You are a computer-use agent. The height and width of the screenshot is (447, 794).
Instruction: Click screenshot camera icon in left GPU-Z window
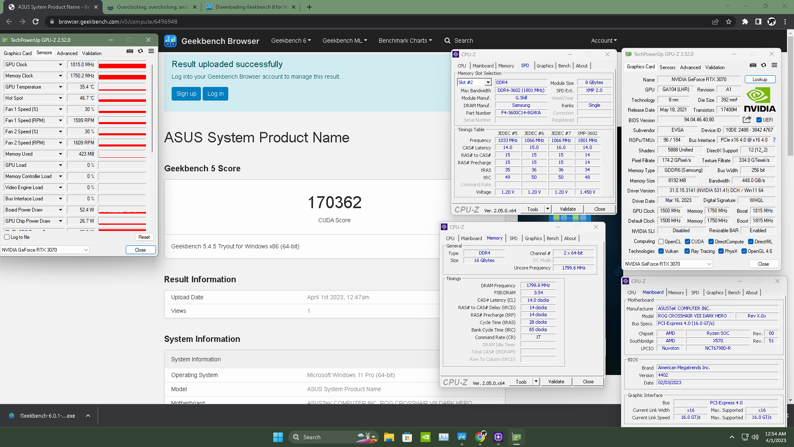click(130, 51)
